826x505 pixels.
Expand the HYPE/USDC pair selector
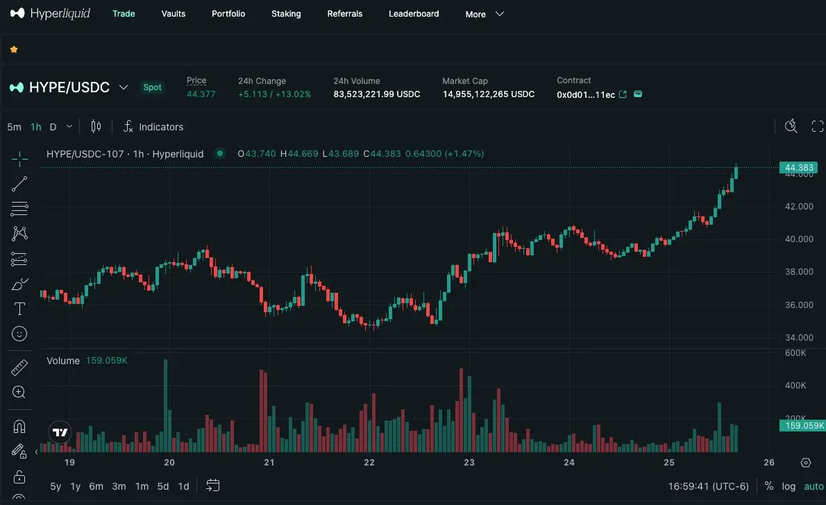coord(124,87)
